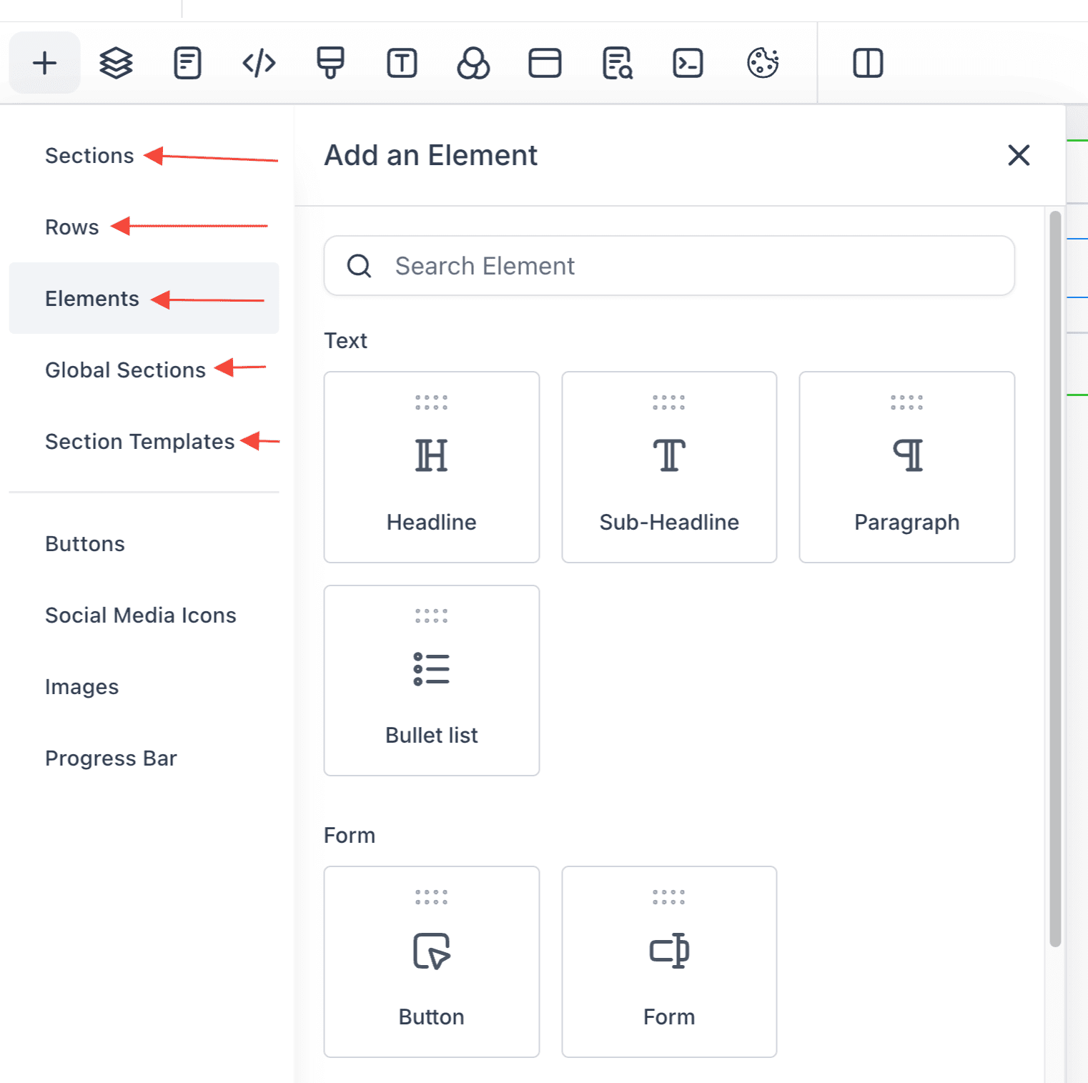Click the Form section heading
The image size is (1088, 1083).
tap(350, 835)
